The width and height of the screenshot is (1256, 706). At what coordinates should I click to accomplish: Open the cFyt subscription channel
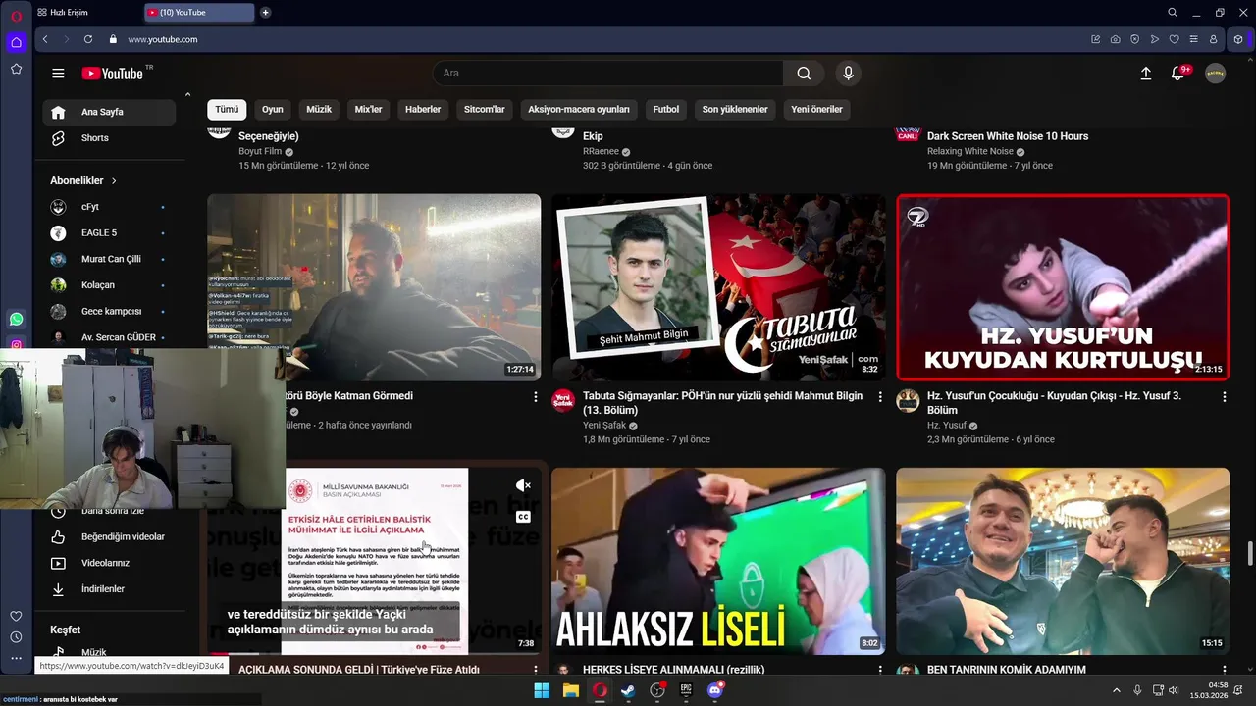tap(109, 207)
